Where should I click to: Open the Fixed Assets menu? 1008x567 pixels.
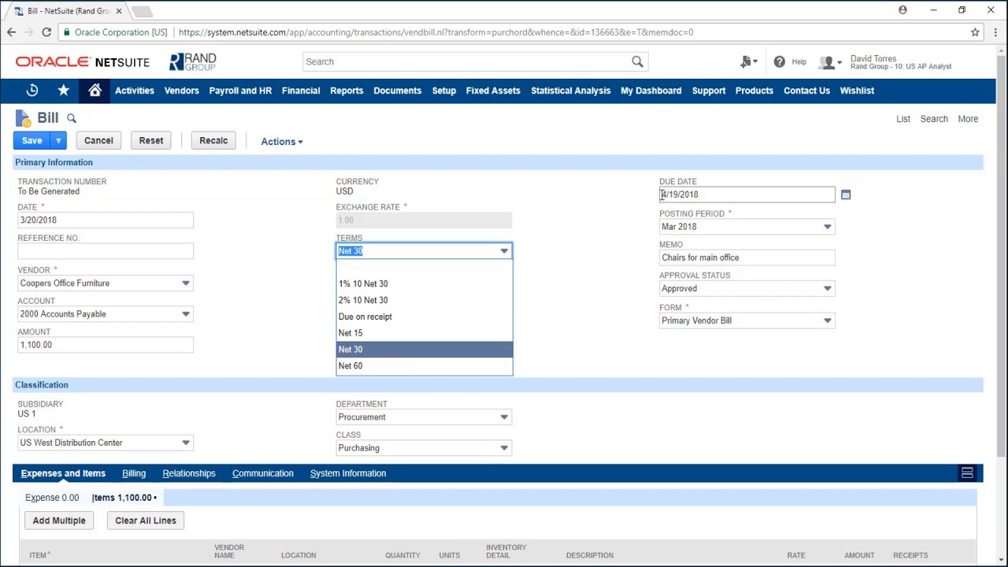point(493,91)
